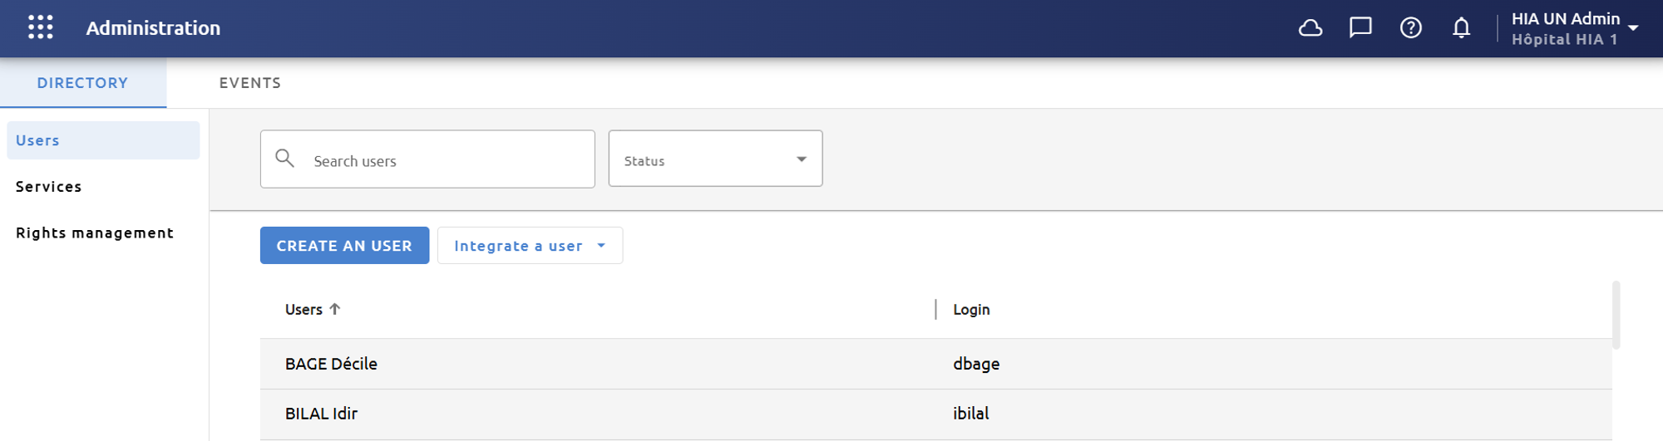Click the cloud icon in header
Viewport: 1663px width, 441px height.
click(1310, 28)
